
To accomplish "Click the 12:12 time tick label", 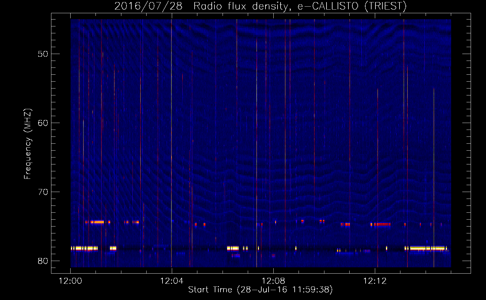I will click(375, 281).
